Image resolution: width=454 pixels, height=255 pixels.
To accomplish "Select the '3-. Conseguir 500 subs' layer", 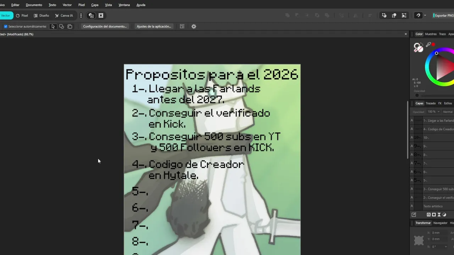I will pos(432,189).
